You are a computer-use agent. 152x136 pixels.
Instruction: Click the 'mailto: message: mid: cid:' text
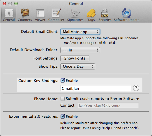pyautogui.click(x=90, y=43)
